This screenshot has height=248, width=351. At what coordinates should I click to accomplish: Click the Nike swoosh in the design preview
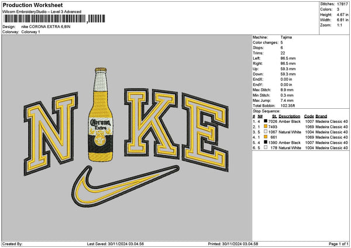[125, 186]
